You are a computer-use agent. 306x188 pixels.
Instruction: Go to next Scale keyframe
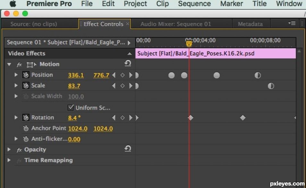pyautogui.click(x=131, y=85)
